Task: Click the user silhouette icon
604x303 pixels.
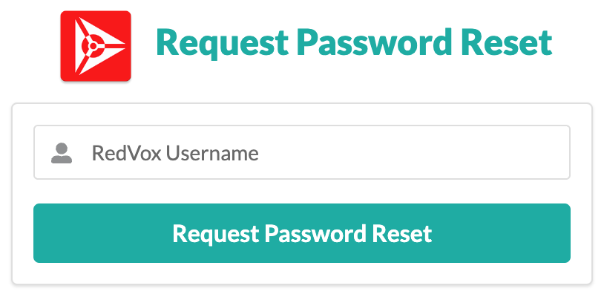Action: click(x=62, y=153)
